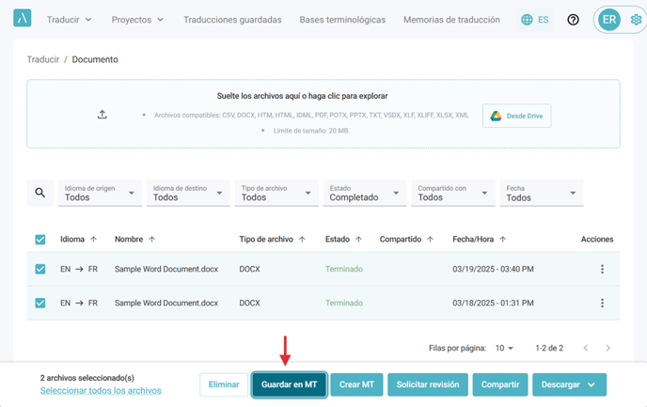Image resolution: width=647 pixels, height=407 pixels.
Task: Click Desde Drive button
Action: [516, 116]
